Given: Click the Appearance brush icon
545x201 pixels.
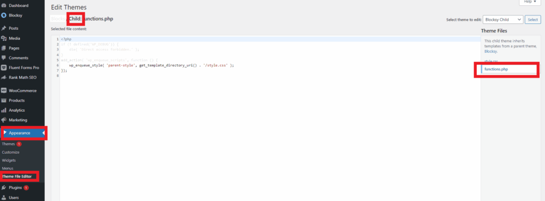Looking at the screenshot, I should (x=5, y=133).
